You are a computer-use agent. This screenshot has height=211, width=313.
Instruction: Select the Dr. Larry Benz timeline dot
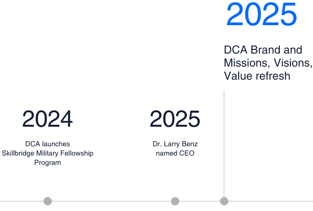coord(175,201)
